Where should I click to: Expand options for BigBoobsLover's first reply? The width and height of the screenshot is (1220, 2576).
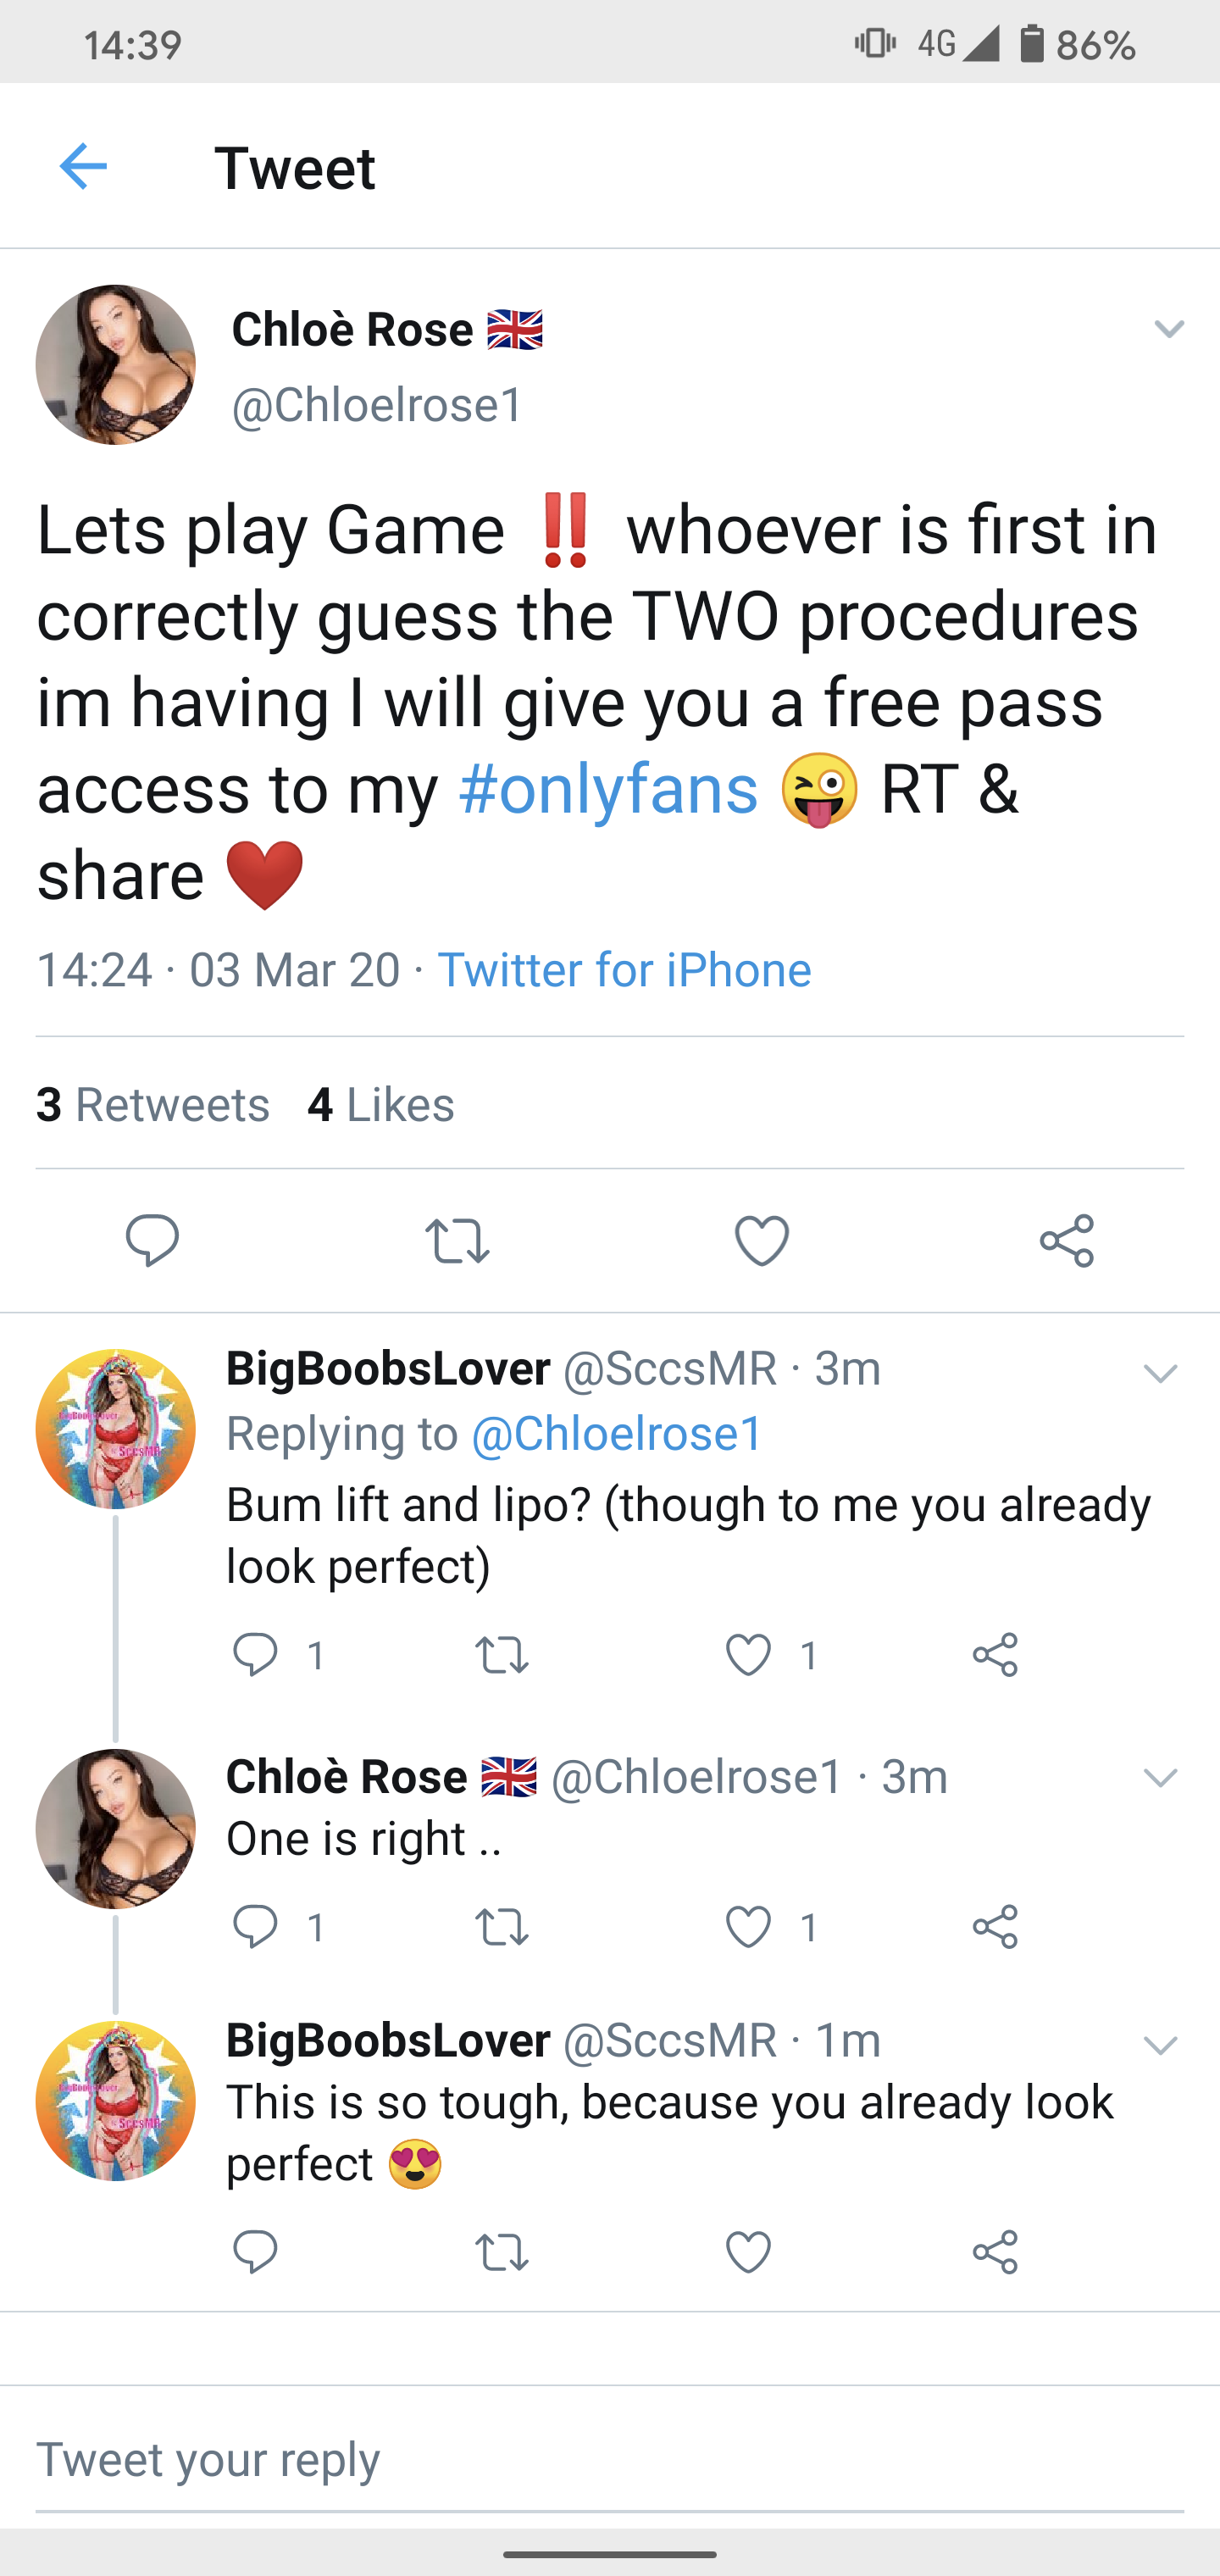pyautogui.click(x=1160, y=1374)
